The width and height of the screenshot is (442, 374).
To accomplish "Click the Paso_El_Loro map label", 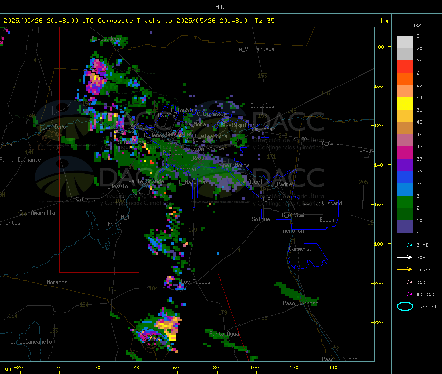I will (x=339, y=359).
